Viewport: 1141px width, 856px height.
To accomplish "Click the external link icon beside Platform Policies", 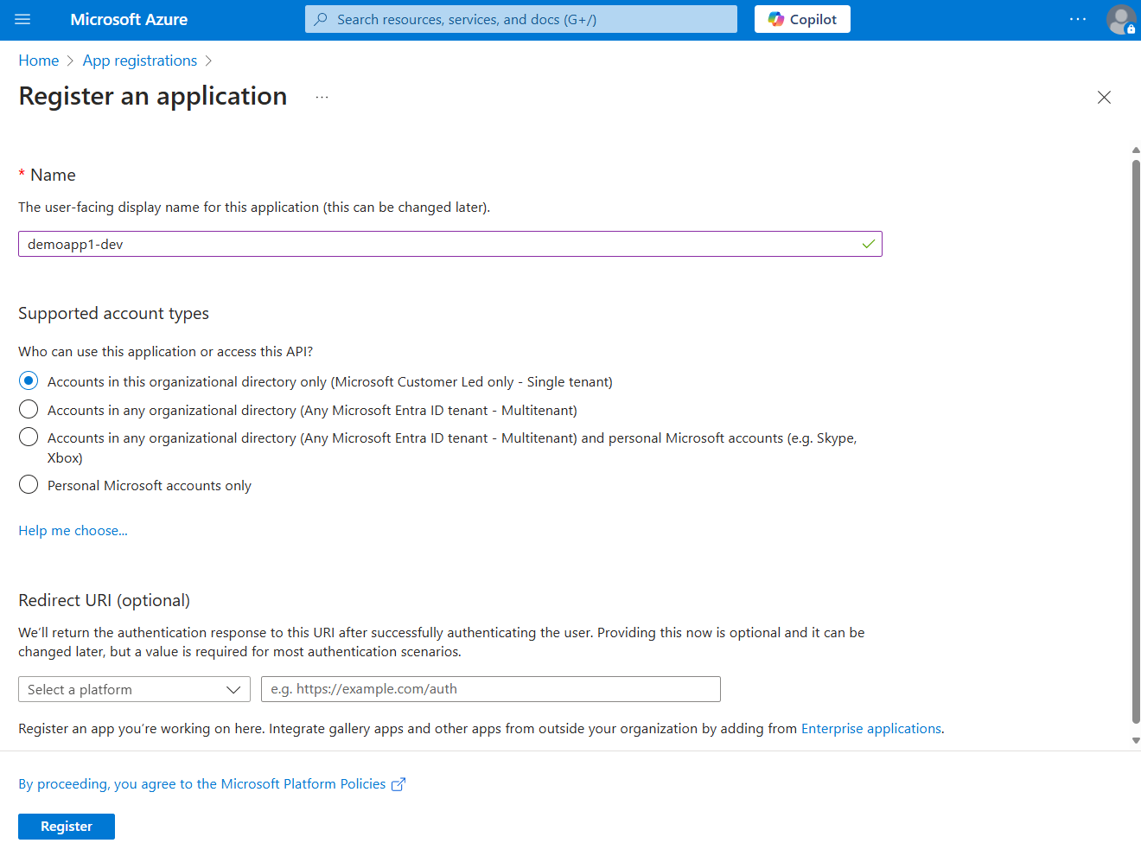I will pyautogui.click(x=398, y=783).
